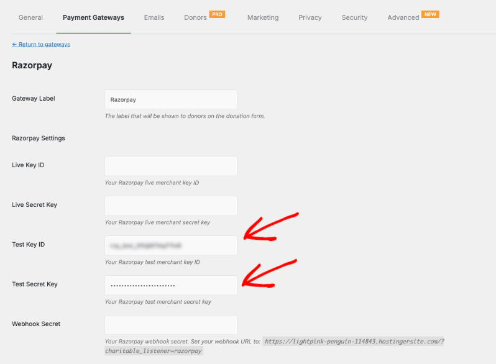Switch to the Emails tab

click(154, 17)
